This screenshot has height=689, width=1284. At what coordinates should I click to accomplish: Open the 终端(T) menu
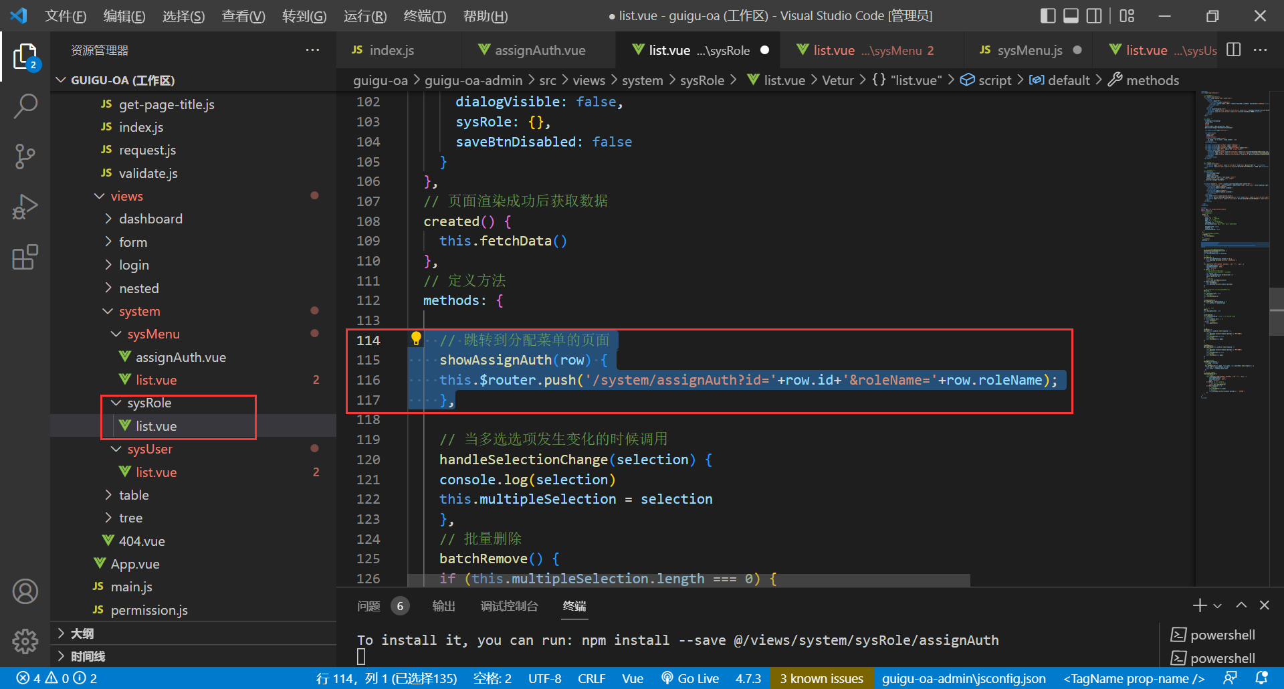click(x=425, y=15)
